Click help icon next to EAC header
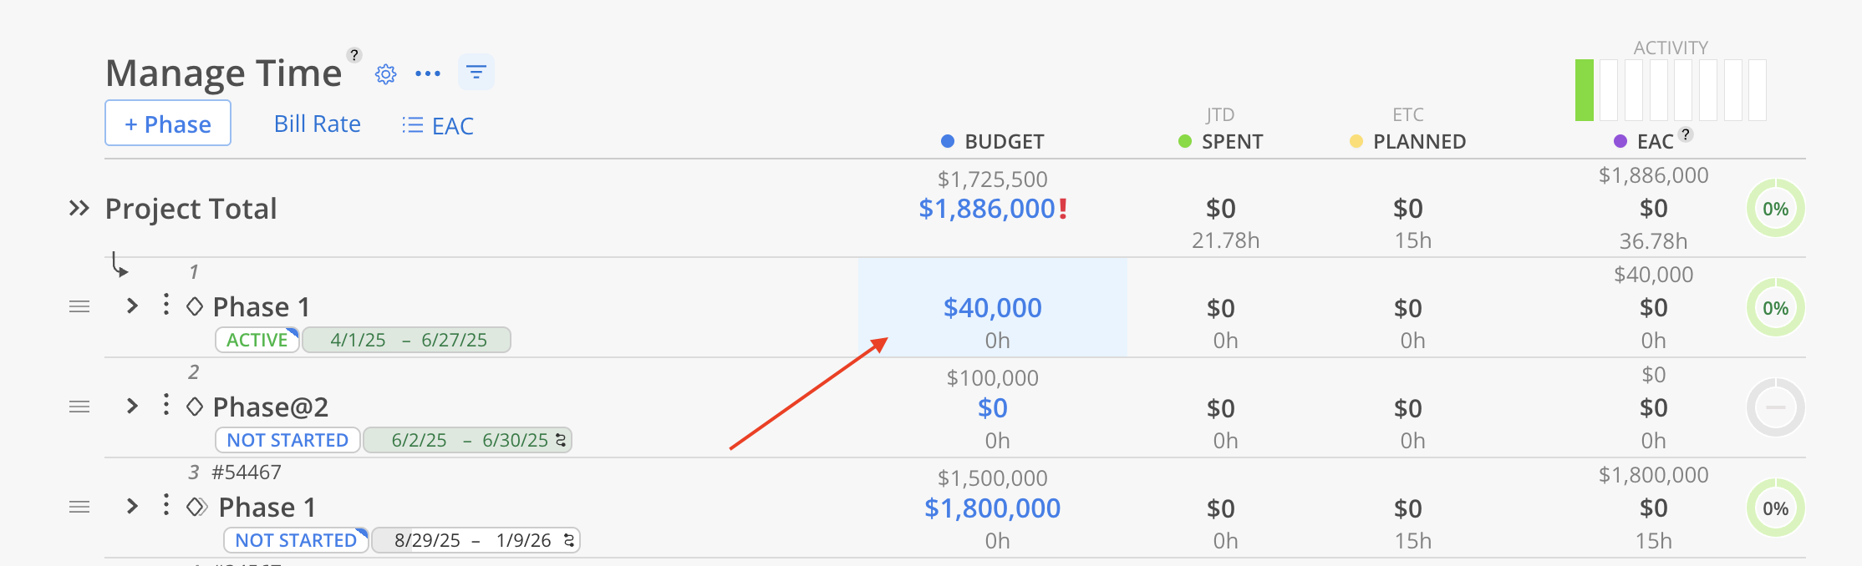 tap(1686, 134)
